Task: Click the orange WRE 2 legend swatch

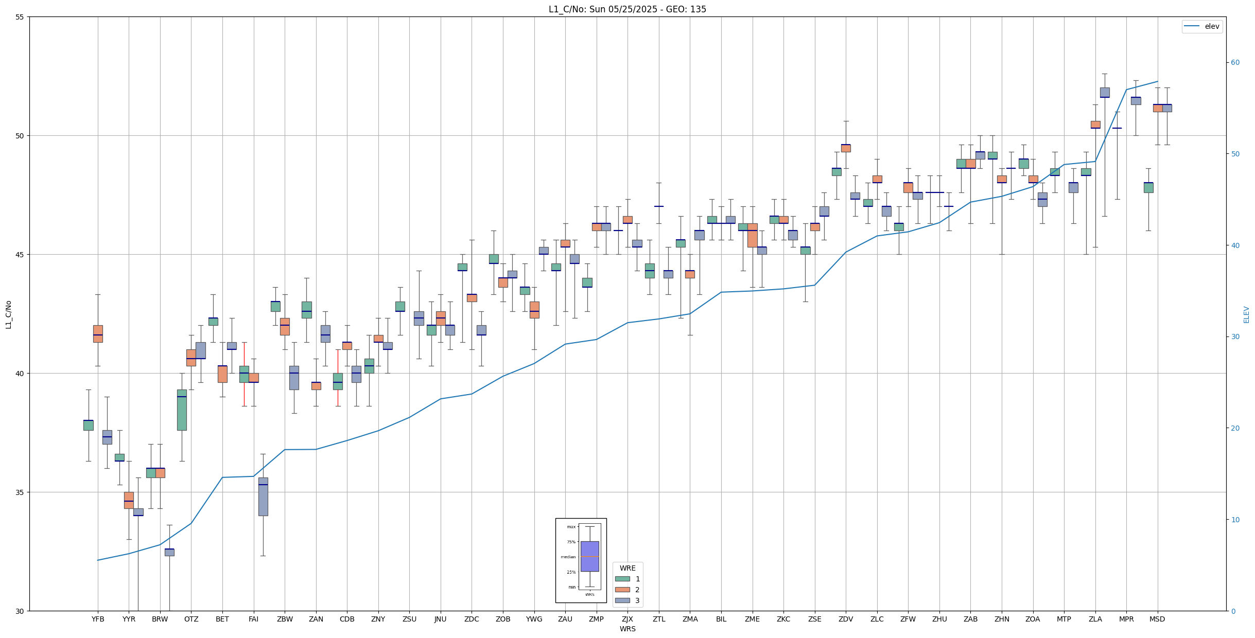Action: 622,590
